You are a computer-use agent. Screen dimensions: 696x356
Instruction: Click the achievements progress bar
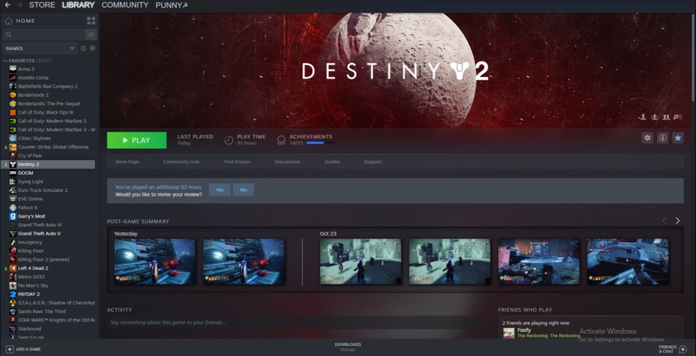(x=320, y=143)
